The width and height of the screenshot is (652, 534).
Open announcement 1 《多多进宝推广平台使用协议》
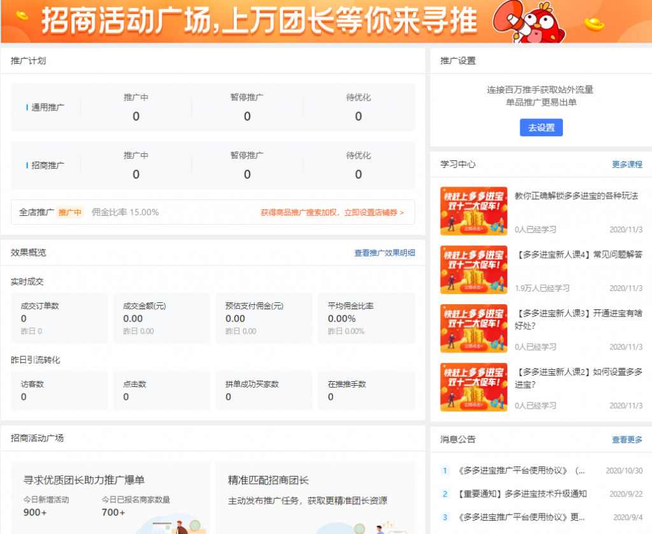click(x=521, y=471)
